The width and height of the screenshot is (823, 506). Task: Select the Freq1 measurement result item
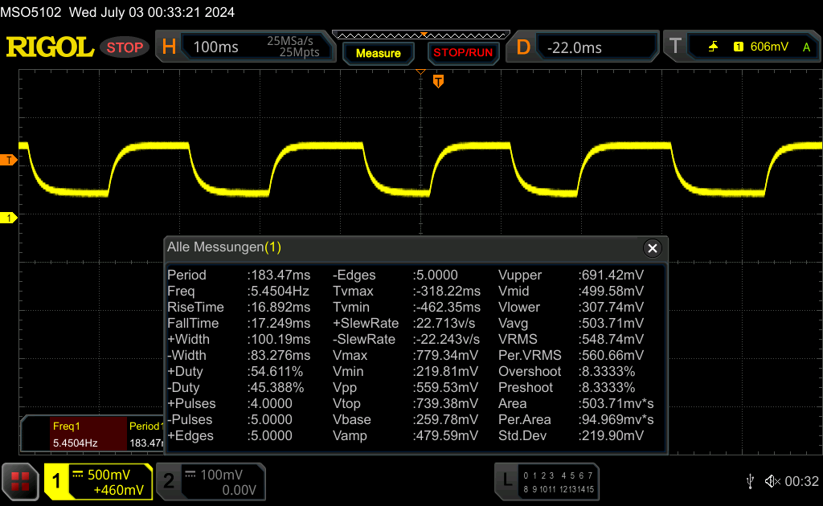tap(75, 435)
